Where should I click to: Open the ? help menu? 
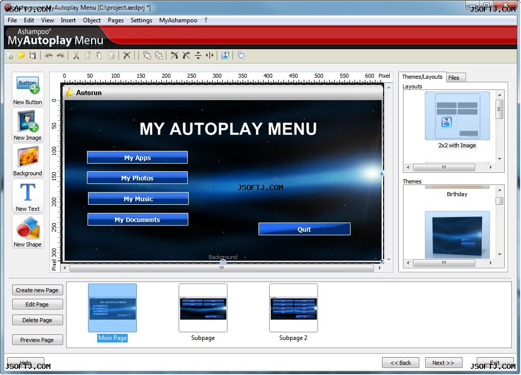coord(206,20)
